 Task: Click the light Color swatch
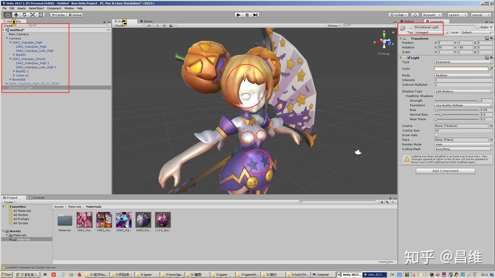click(x=461, y=69)
